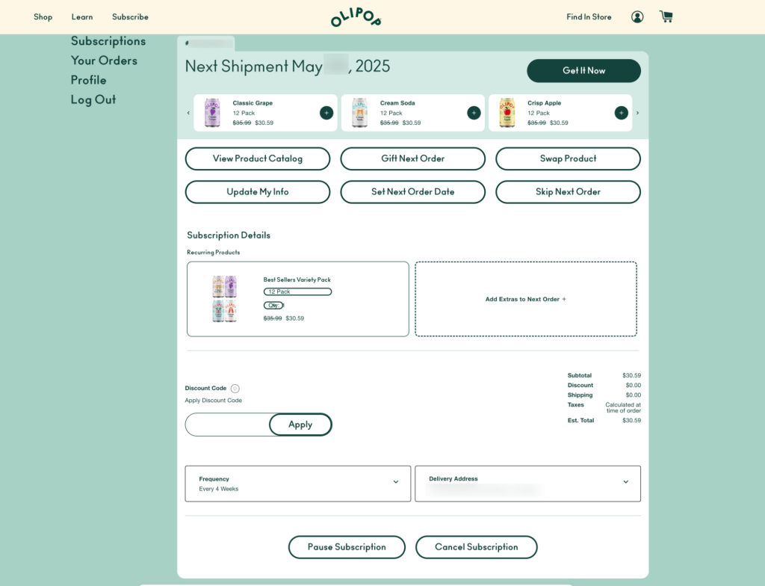Open the shopping cart icon
765x586 pixels.
[666, 16]
